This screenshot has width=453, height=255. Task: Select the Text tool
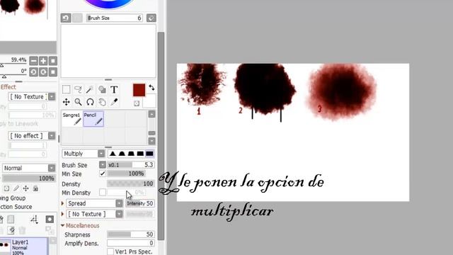(114, 90)
